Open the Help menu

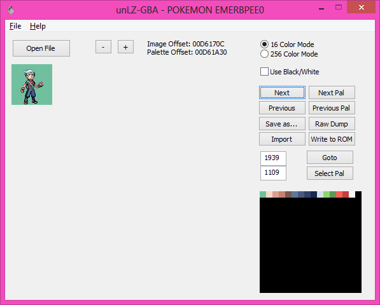click(38, 26)
